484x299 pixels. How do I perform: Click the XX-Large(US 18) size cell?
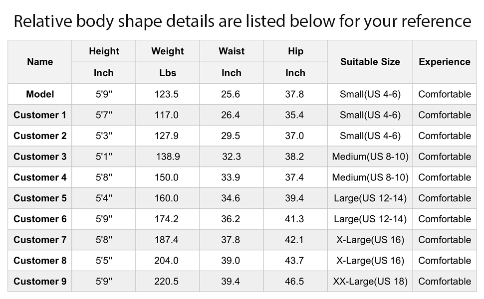pos(370,282)
